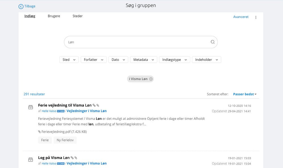Click the search magnifier icon
The width and height of the screenshot is (283, 168).
212,42
